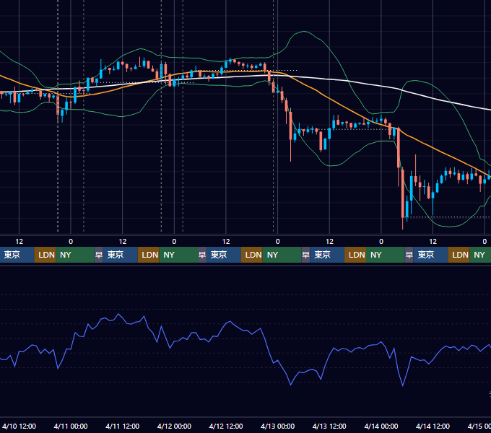491x433 pixels.
Task: Click the 4/13 00:00 date label
Action: point(277,426)
